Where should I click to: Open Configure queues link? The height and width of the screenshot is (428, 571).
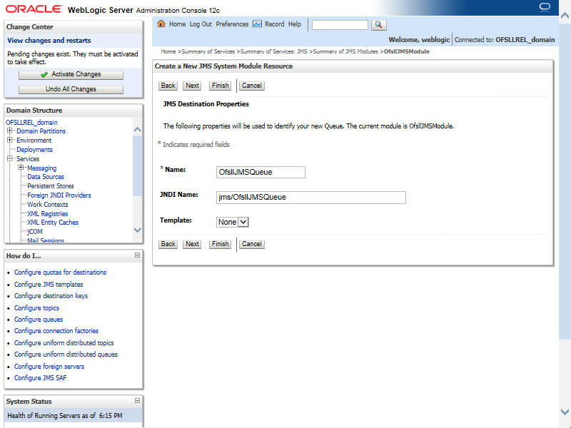tap(39, 320)
